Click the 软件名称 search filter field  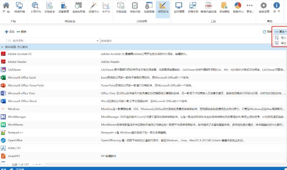pyautogui.click(x=50, y=41)
